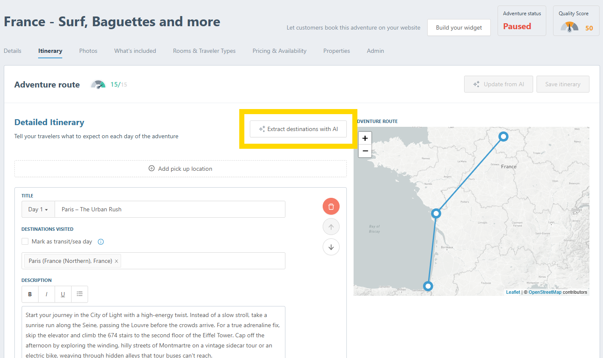Click Extract destinations with AI
The height and width of the screenshot is (358, 603).
tap(299, 129)
